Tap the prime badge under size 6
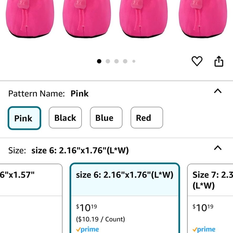The height and width of the screenshot is (233, 233). pos(87,230)
